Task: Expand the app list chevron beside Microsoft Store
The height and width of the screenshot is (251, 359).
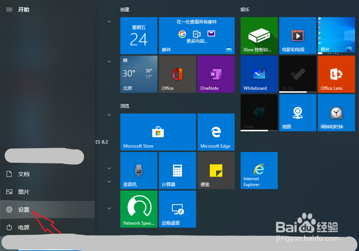Action: coord(109,115)
